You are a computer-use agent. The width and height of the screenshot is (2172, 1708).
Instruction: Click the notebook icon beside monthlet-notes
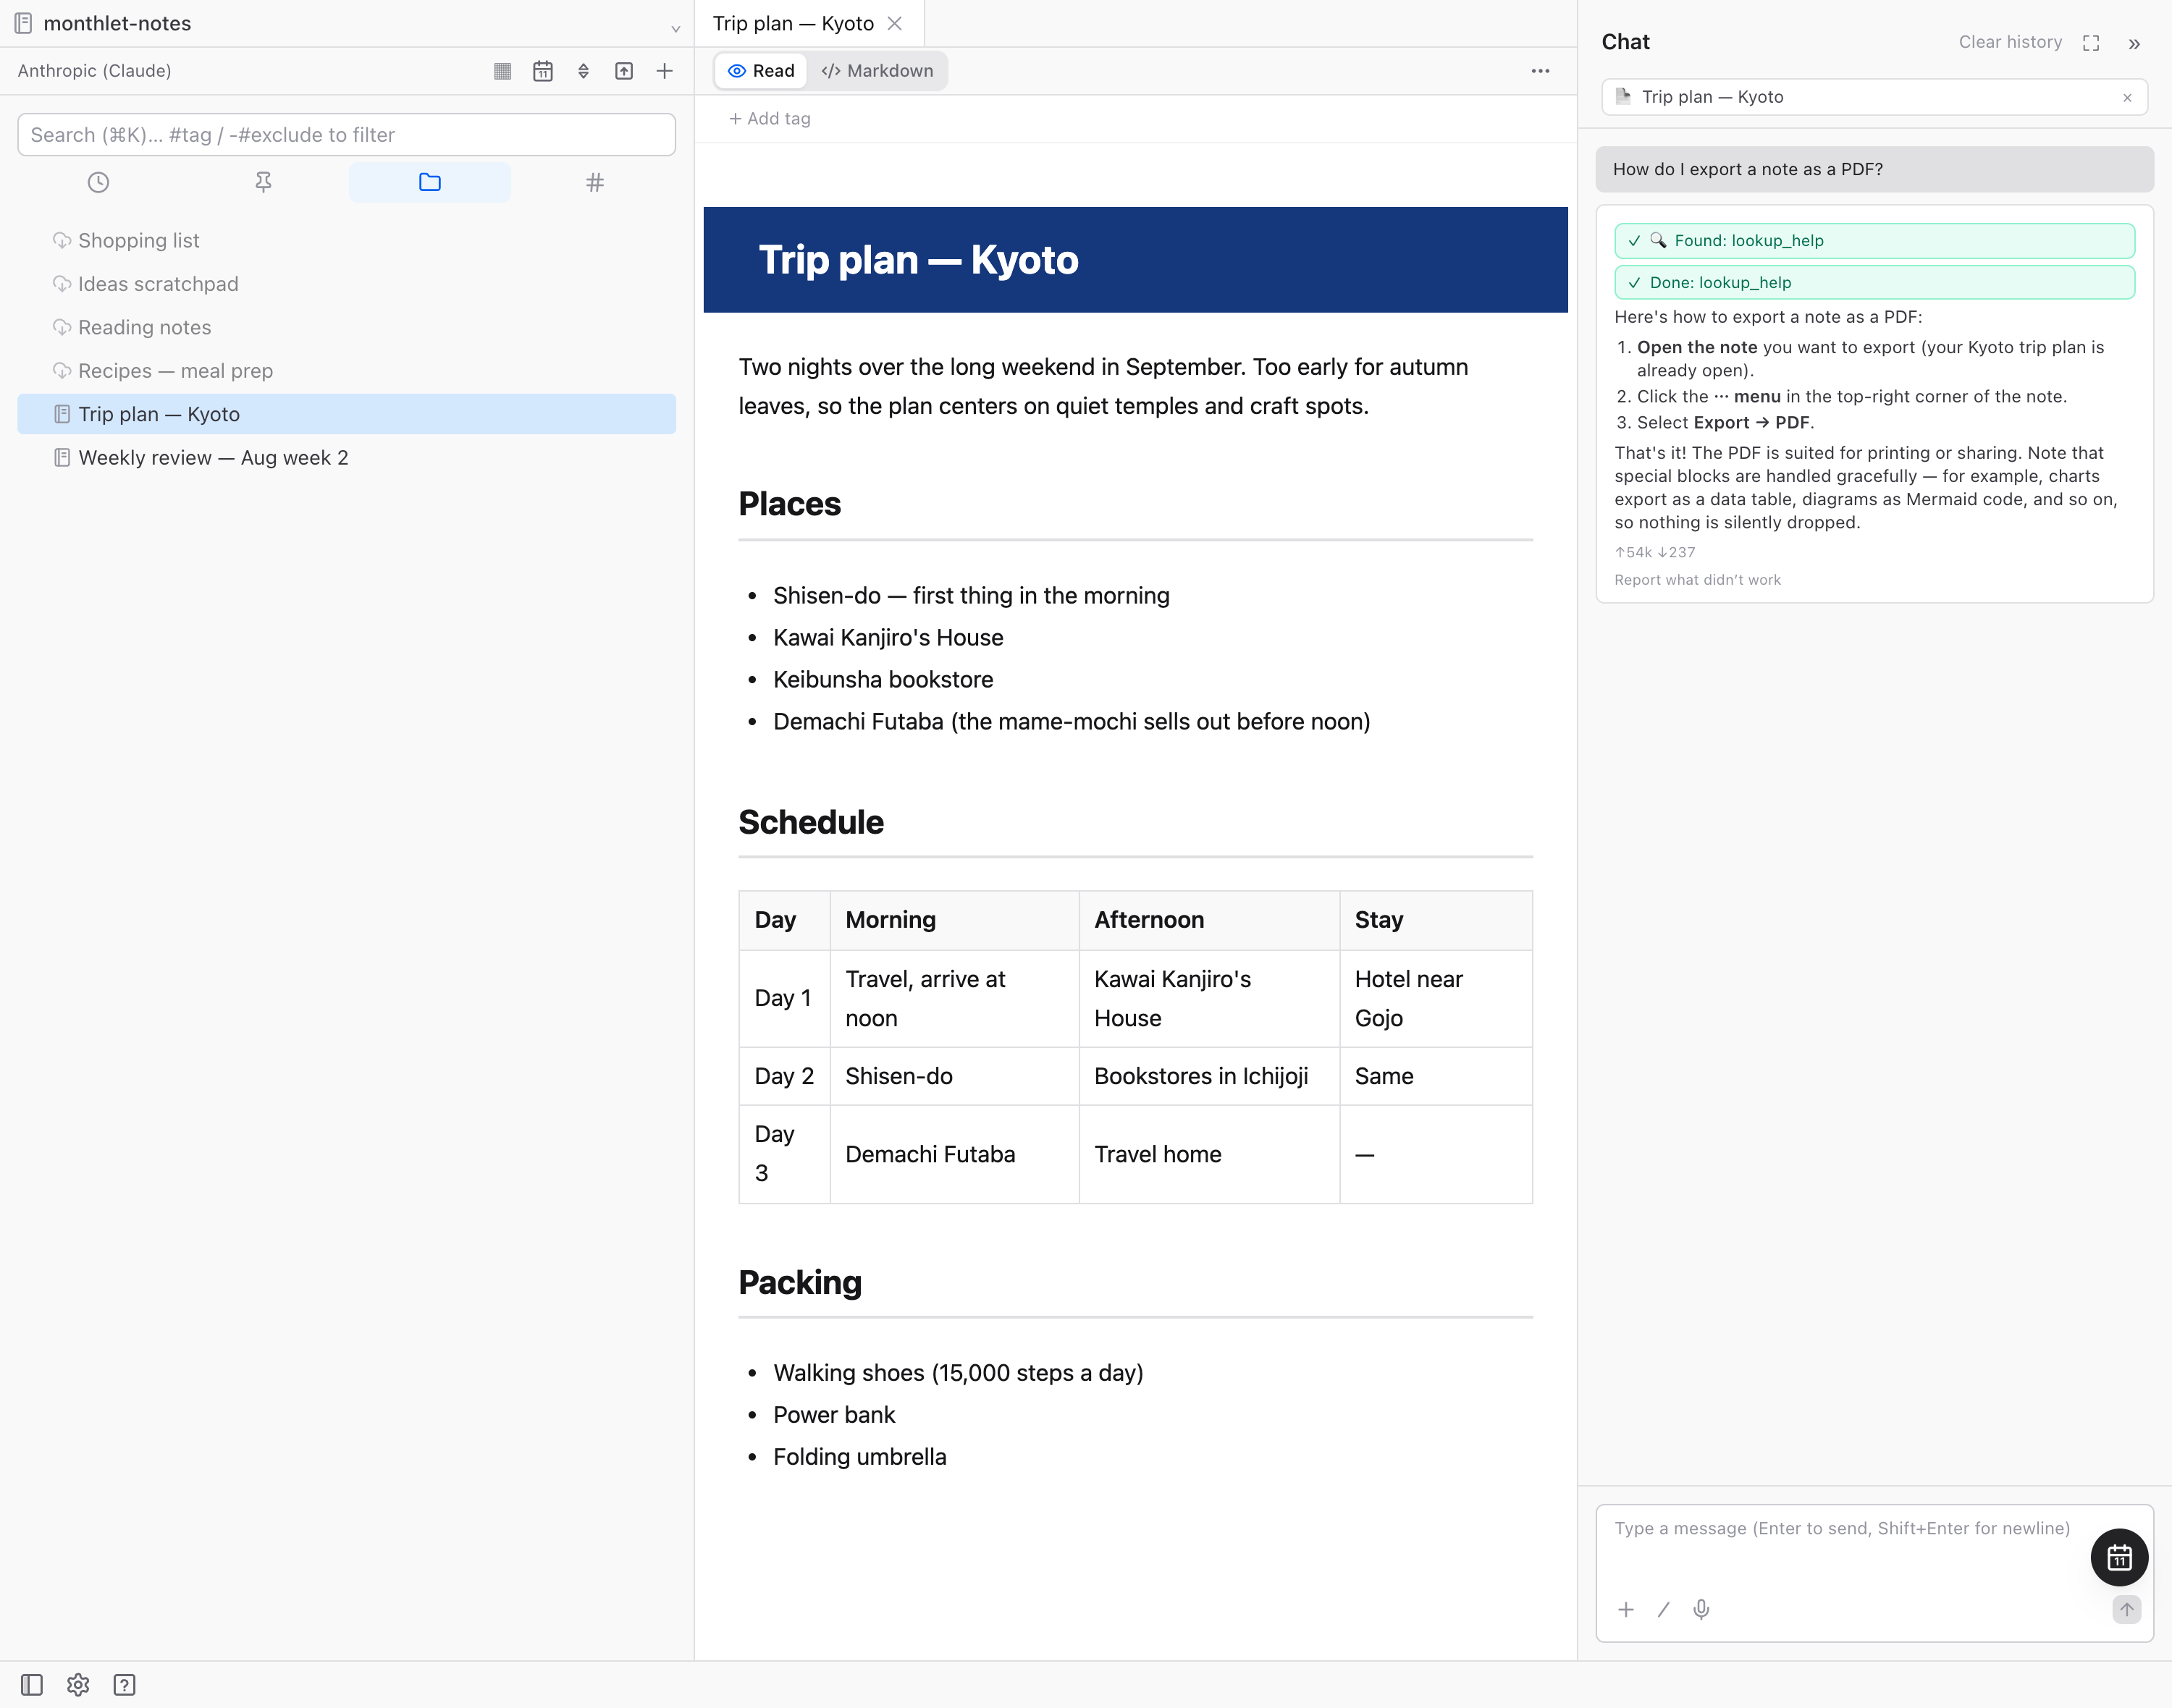click(x=23, y=23)
